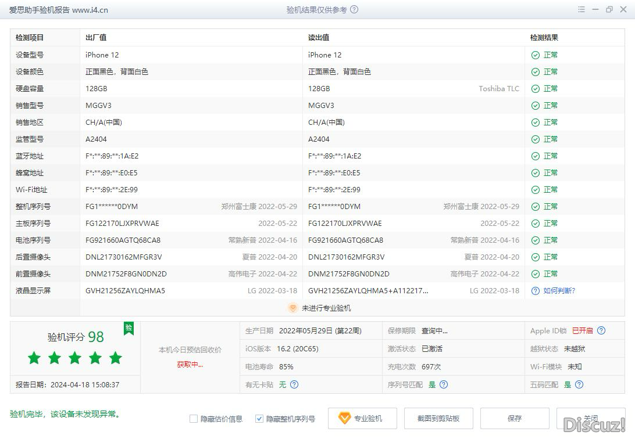Screen dimensions: 635x439
Task: Click the 获取中... price text
Action: (190, 365)
